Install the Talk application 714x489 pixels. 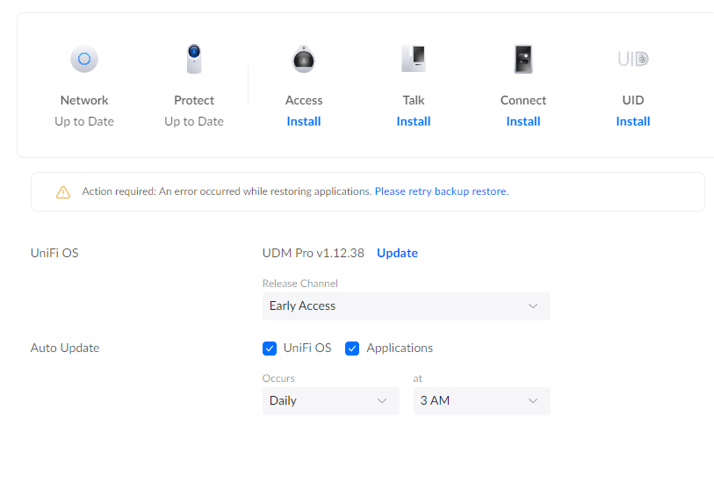(413, 122)
